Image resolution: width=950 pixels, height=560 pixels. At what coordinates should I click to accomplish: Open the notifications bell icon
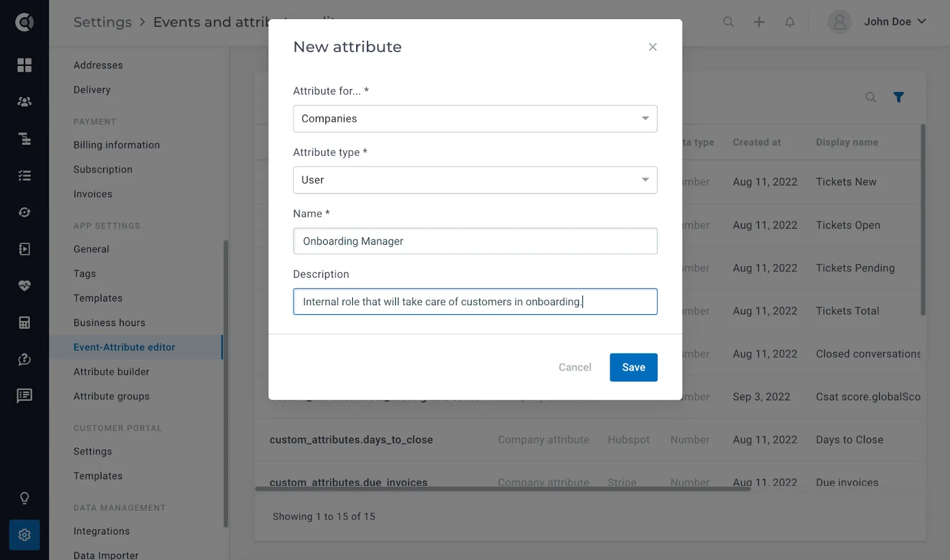click(x=790, y=22)
